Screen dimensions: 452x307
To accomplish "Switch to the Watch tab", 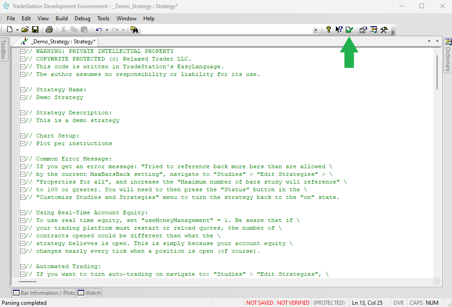I will 89,293.
